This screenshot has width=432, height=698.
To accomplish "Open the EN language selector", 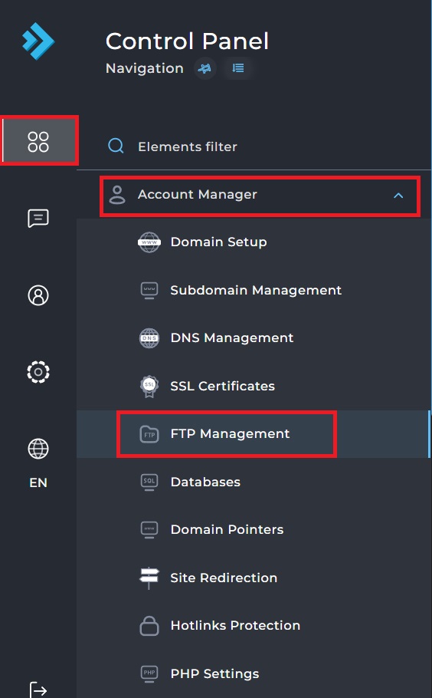I will (38, 482).
